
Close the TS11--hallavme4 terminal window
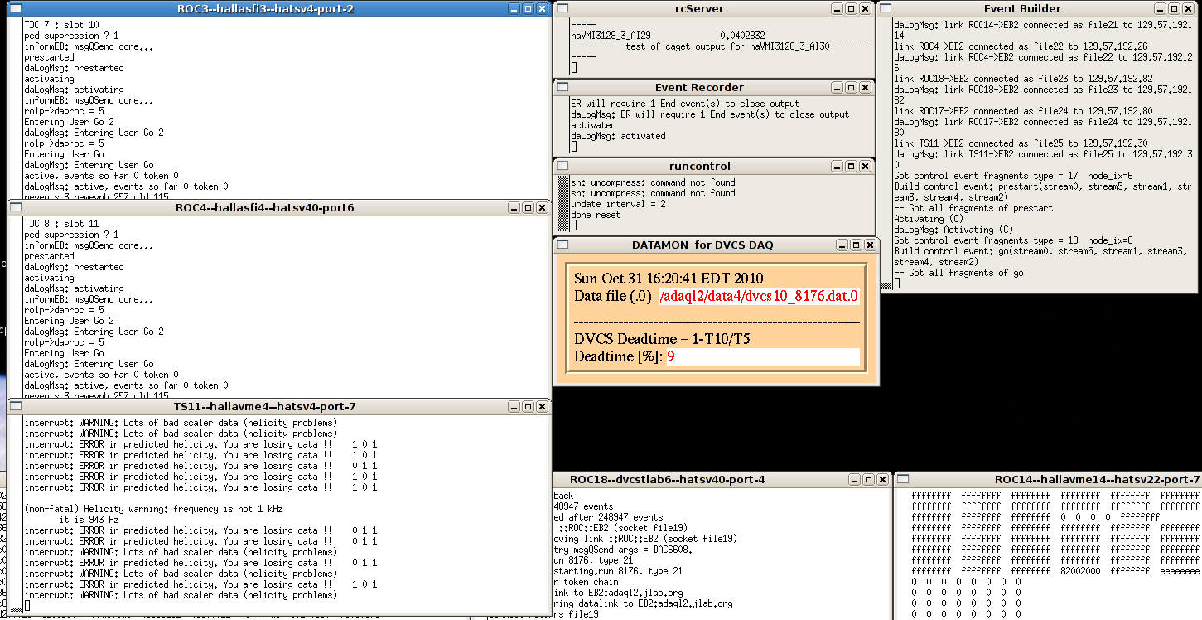(x=542, y=406)
